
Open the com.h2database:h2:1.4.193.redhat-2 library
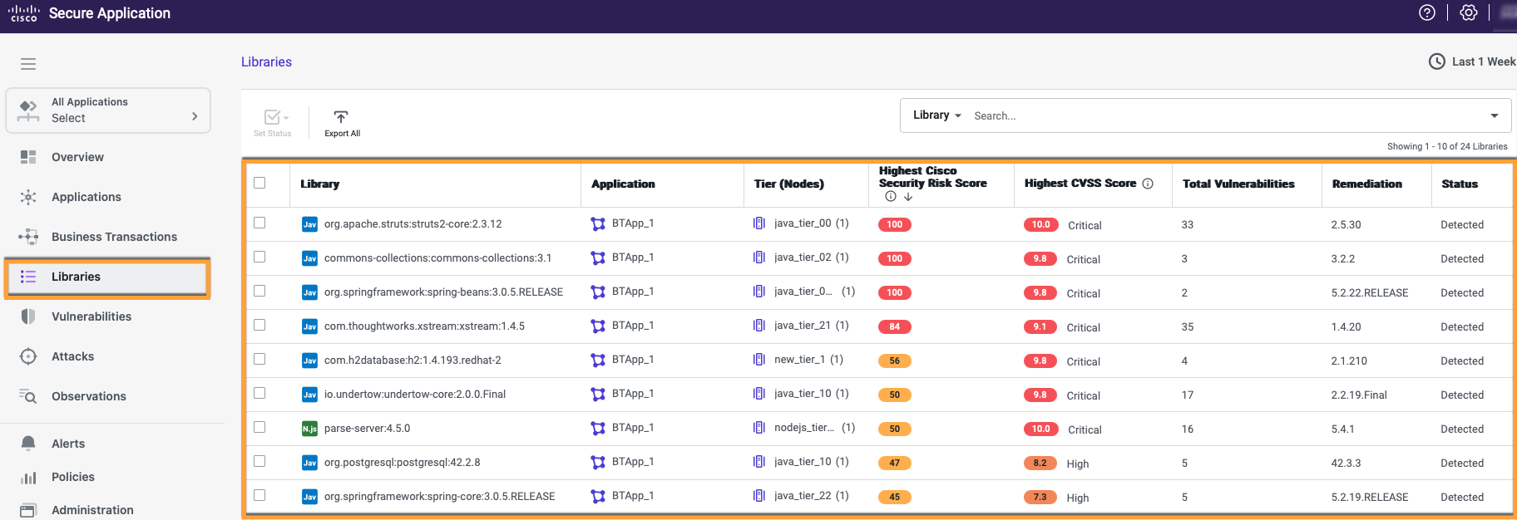point(413,361)
